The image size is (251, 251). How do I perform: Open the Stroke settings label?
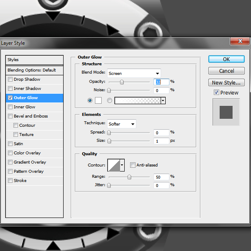point(20,181)
